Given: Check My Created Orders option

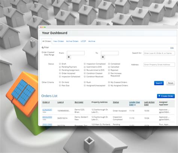Looking at the screenshot, I should click(x=109, y=82).
